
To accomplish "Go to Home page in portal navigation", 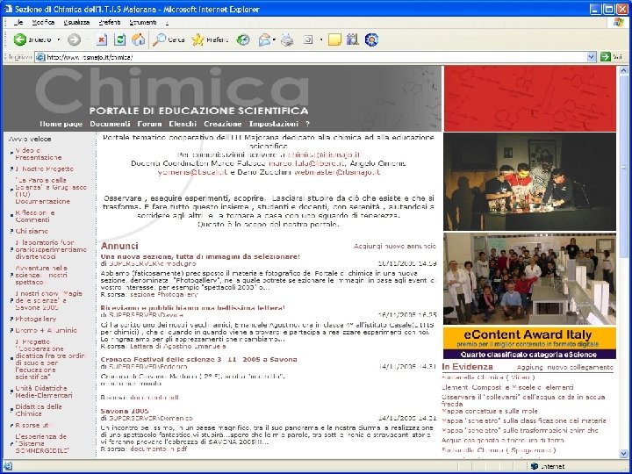I will coord(61,124).
